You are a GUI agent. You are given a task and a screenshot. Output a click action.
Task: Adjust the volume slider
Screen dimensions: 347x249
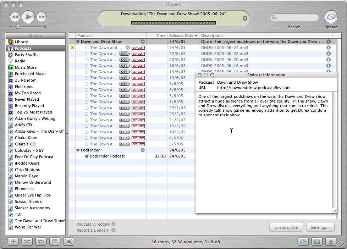click(x=18, y=26)
